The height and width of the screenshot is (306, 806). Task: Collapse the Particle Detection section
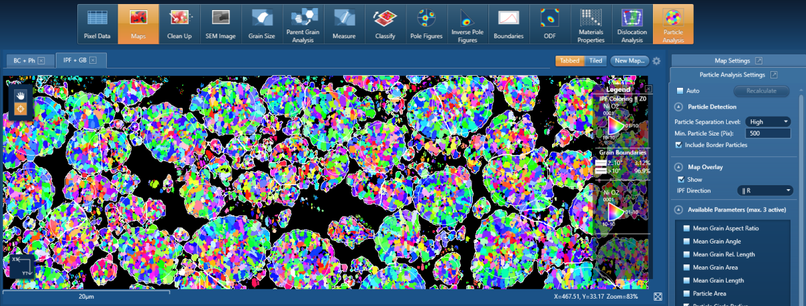coord(678,107)
